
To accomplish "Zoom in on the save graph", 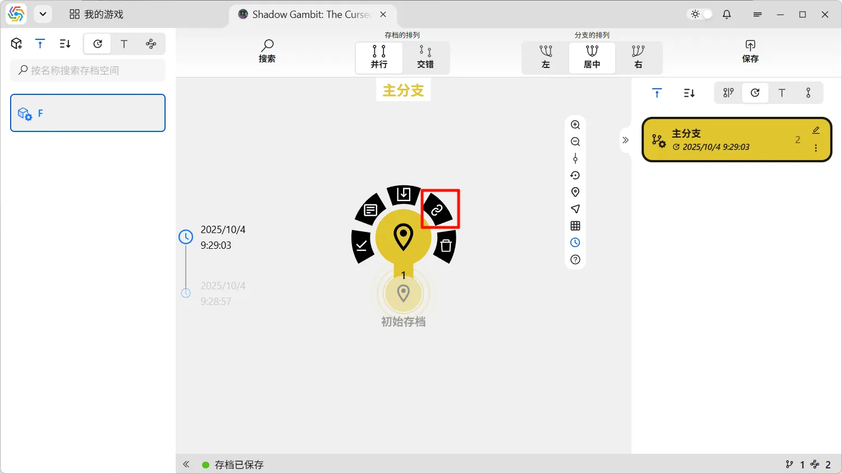I will coord(575,125).
